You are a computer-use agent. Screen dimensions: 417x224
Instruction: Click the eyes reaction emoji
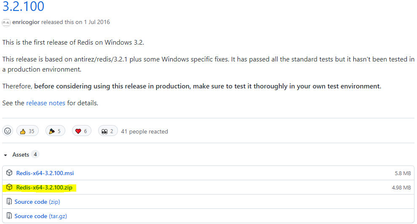104,131
